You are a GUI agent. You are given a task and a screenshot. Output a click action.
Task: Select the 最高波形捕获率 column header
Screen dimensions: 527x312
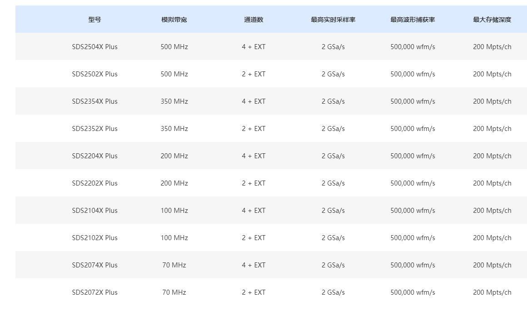pos(413,20)
